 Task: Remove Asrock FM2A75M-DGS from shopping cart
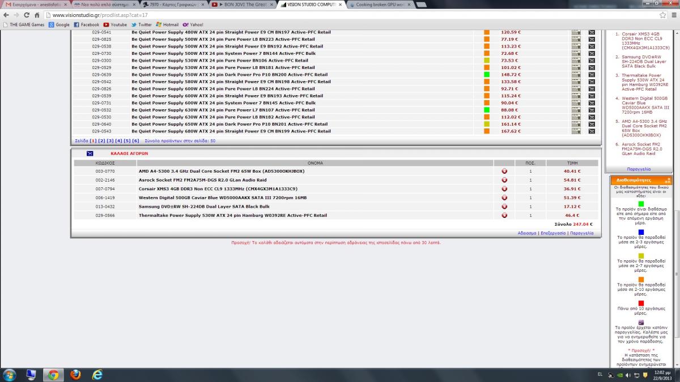504,180
